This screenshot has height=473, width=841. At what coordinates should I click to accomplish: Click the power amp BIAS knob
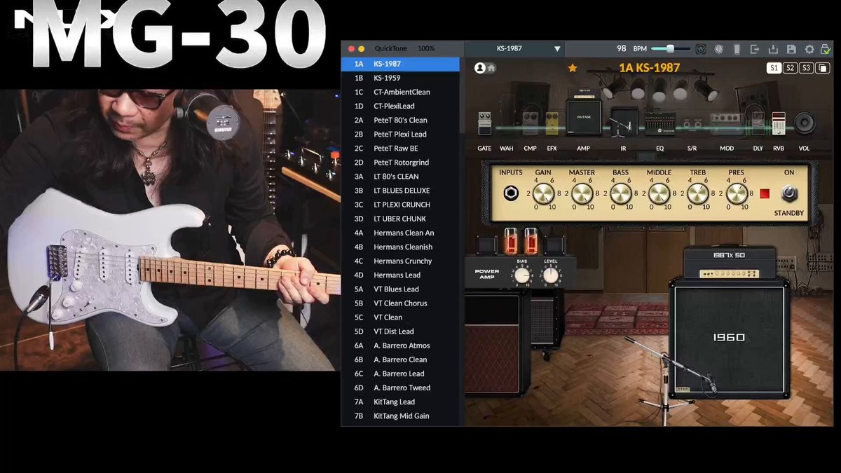(522, 275)
